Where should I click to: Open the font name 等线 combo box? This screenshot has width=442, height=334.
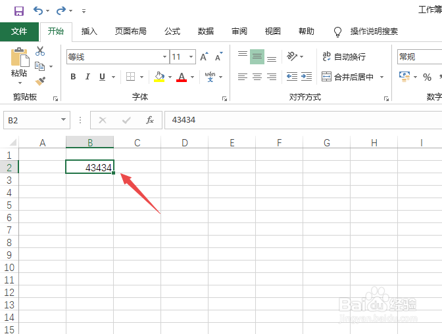coord(118,57)
